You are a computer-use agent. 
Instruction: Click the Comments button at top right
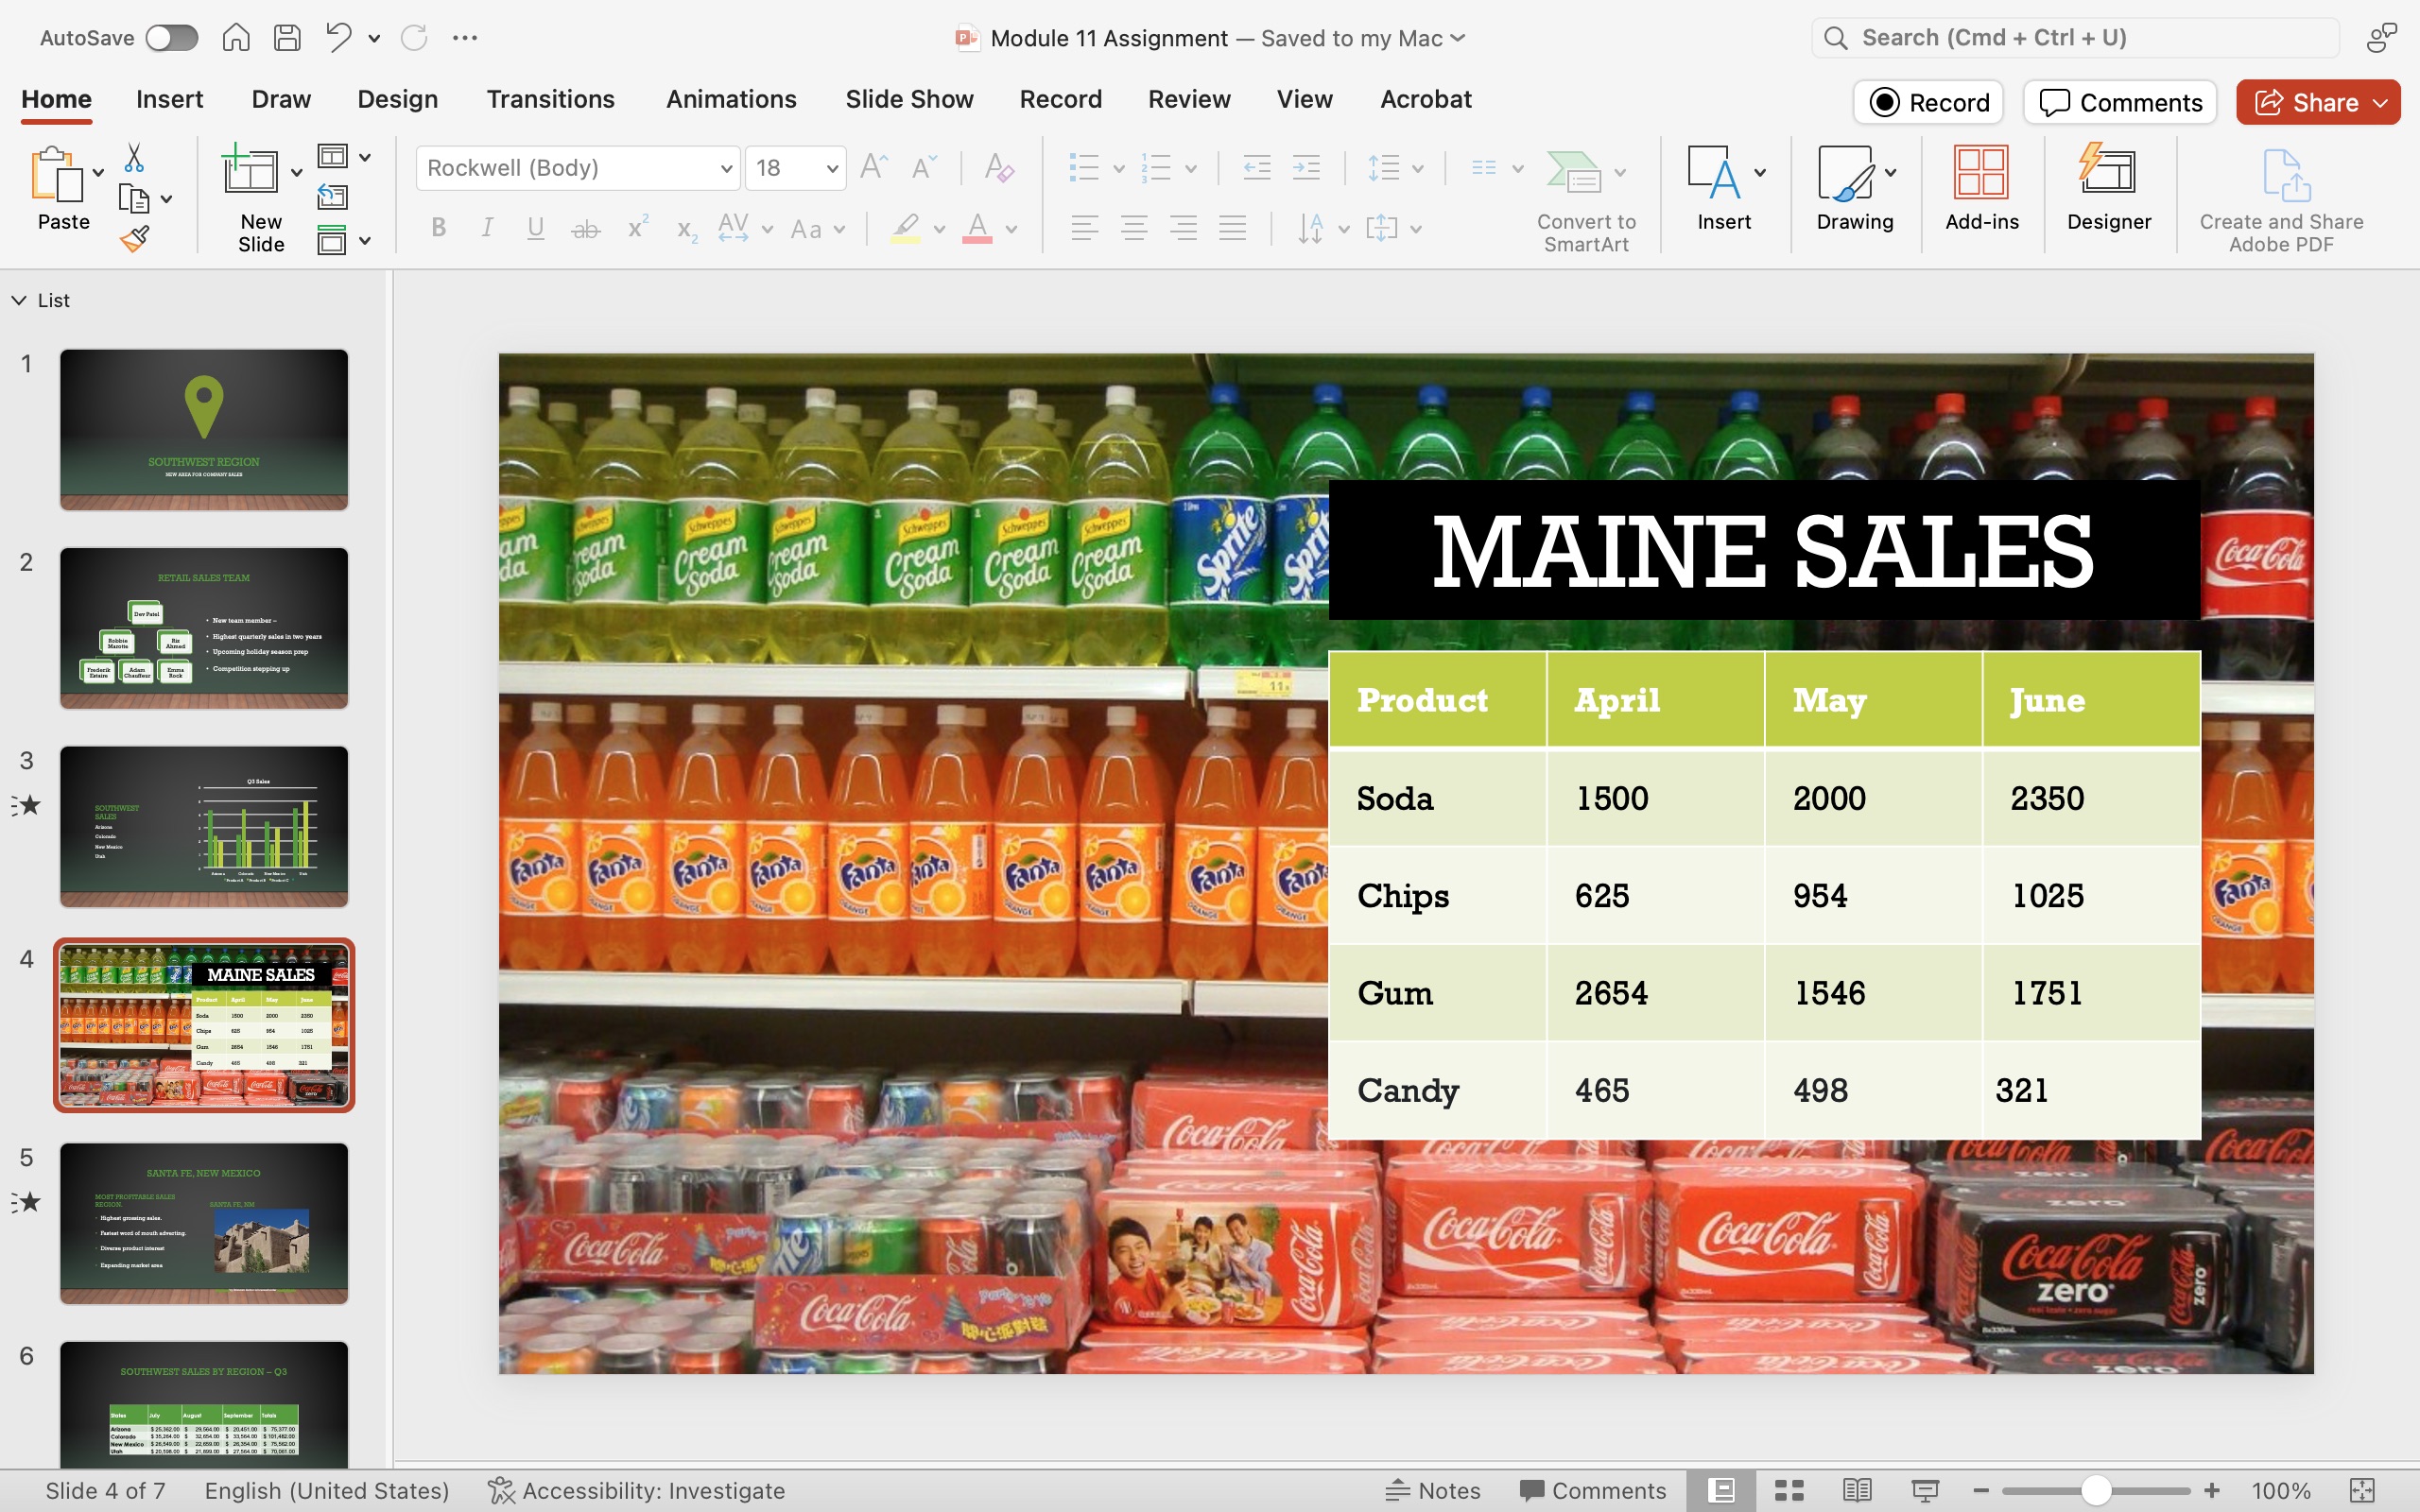click(x=2120, y=102)
